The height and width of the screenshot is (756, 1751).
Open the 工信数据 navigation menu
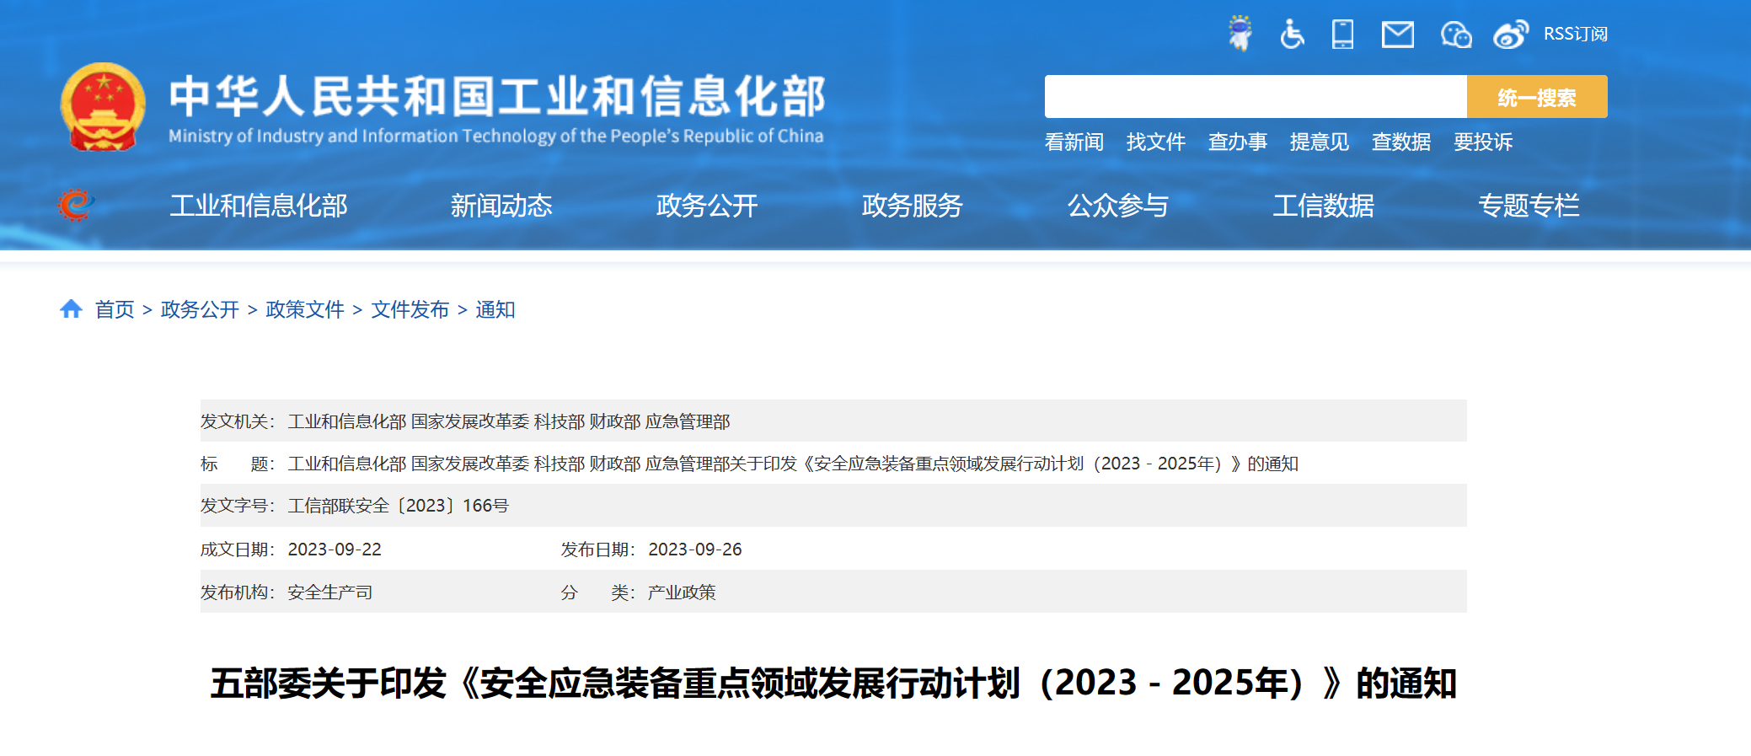pyautogui.click(x=1323, y=206)
